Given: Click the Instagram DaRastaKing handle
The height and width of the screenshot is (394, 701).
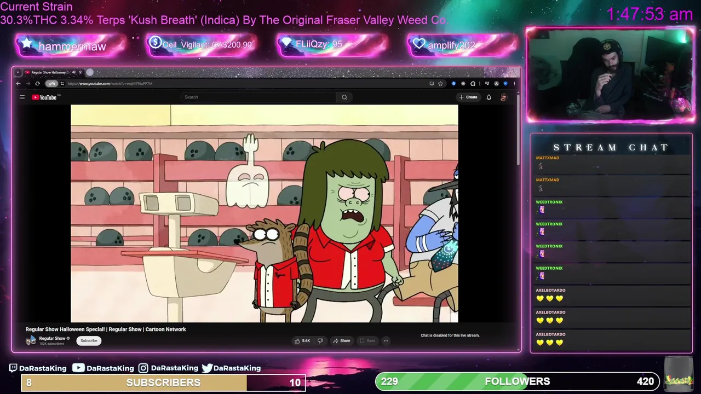Looking at the screenshot, I should point(168,368).
